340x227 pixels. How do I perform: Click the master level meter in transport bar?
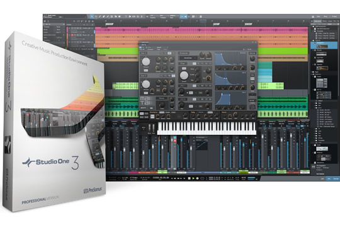(x=252, y=178)
